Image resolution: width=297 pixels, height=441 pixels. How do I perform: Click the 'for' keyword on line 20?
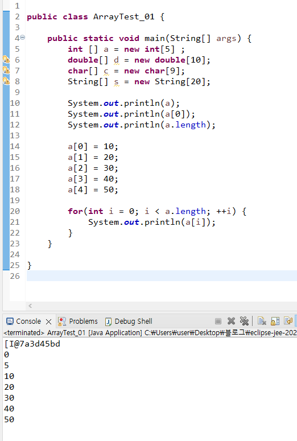75,211
